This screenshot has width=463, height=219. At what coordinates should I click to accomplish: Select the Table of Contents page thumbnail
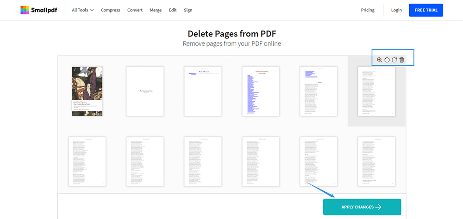tap(203, 91)
